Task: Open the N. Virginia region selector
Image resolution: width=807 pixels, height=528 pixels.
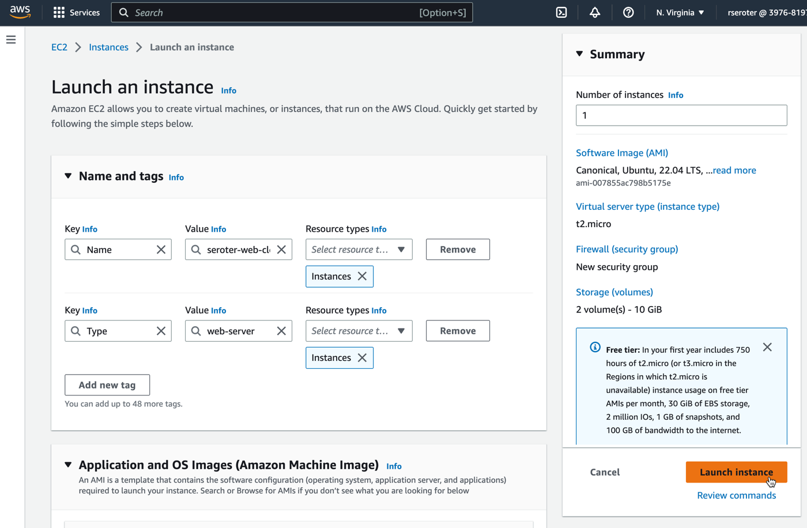Action: pyautogui.click(x=680, y=13)
